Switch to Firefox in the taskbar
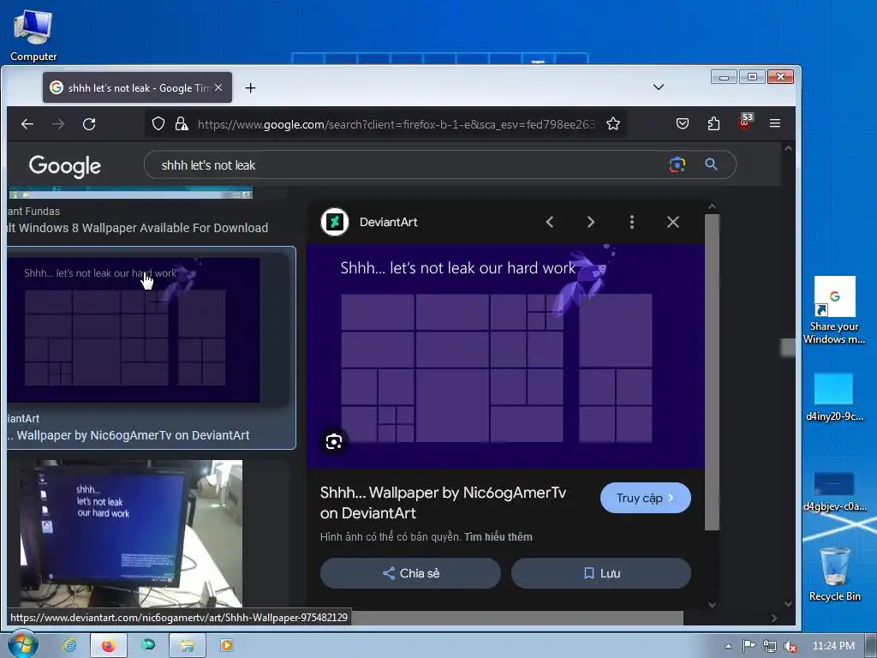Viewport: 877px width, 658px height. click(x=109, y=645)
